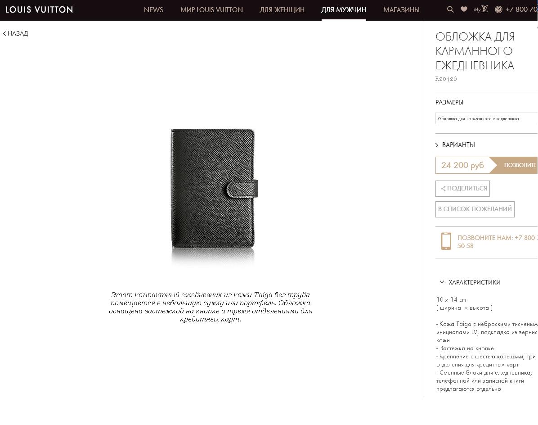Click the ПОЗВОНИТЕ НАМ phone link
This screenshot has width=538, height=425.
coord(497,242)
